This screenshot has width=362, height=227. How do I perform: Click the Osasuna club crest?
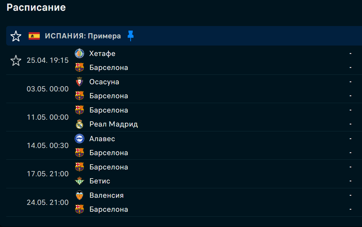[80, 82]
